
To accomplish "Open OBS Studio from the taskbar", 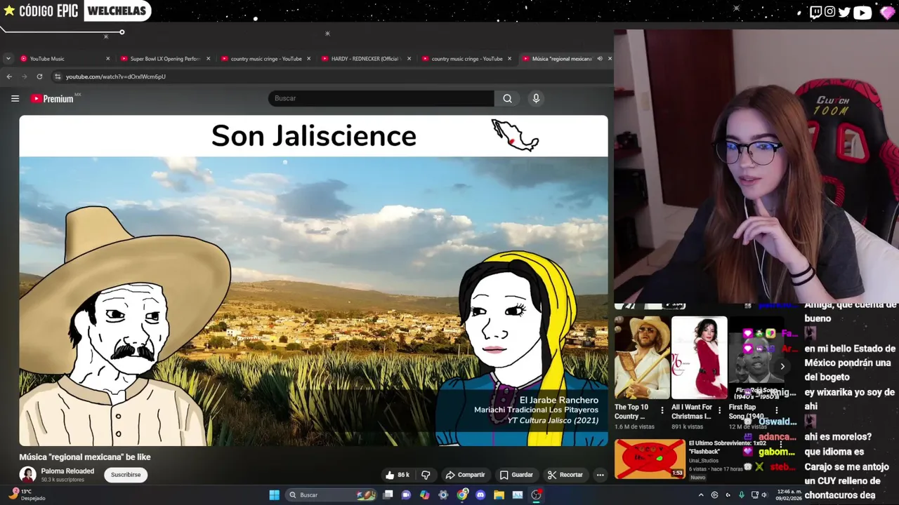I will (x=536, y=494).
